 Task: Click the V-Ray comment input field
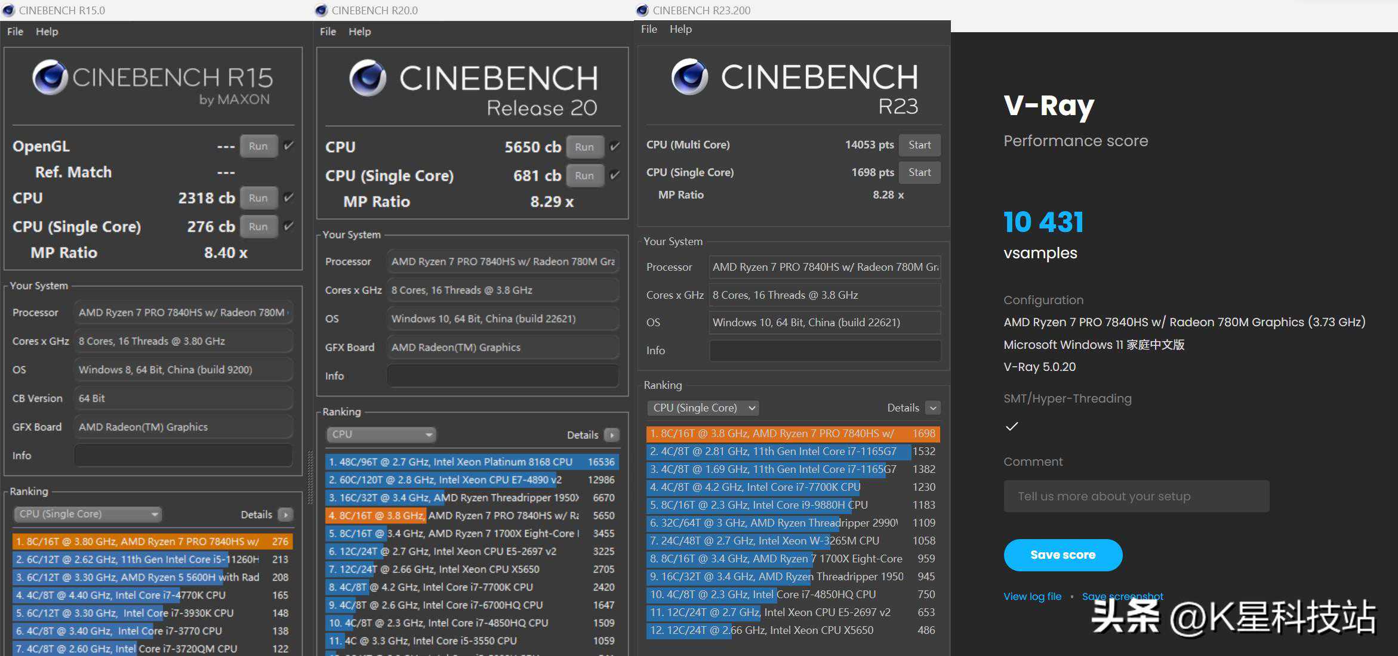[1136, 496]
